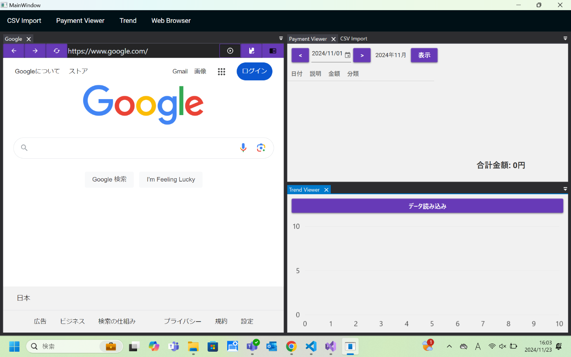Viewport: 571px width, 357px height.
Task: Open the 検索の仕組み footer link
Action: click(x=117, y=322)
